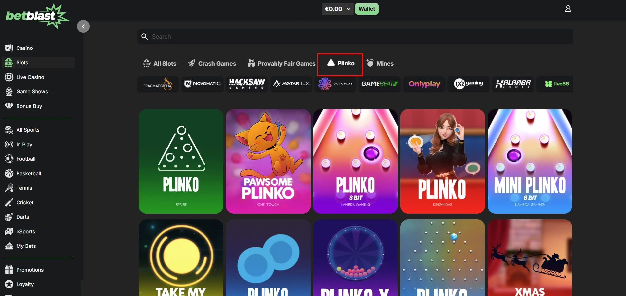
Task: Open the blue circles Plinko game
Action: (x=268, y=258)
